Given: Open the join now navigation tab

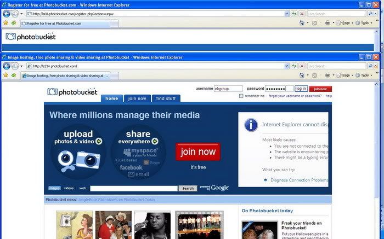Looking at the screenshot, I should pos(137,98).
